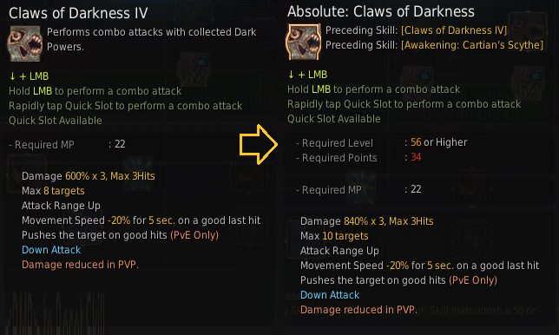
Task: Select the Claws of Darkness IV title
Action: 78,14
